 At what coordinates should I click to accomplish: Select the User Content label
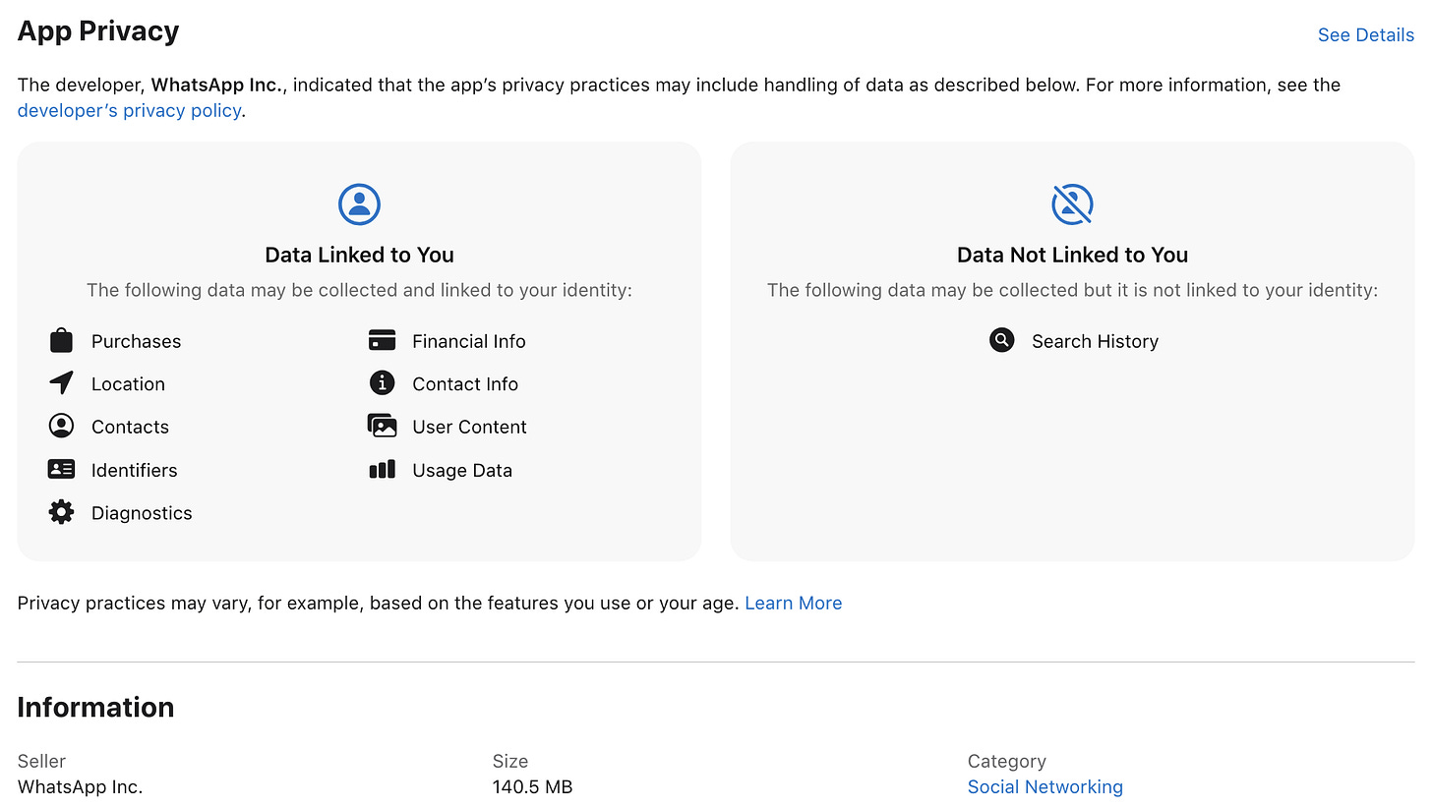pyautogui.click(x=469, y=427)
